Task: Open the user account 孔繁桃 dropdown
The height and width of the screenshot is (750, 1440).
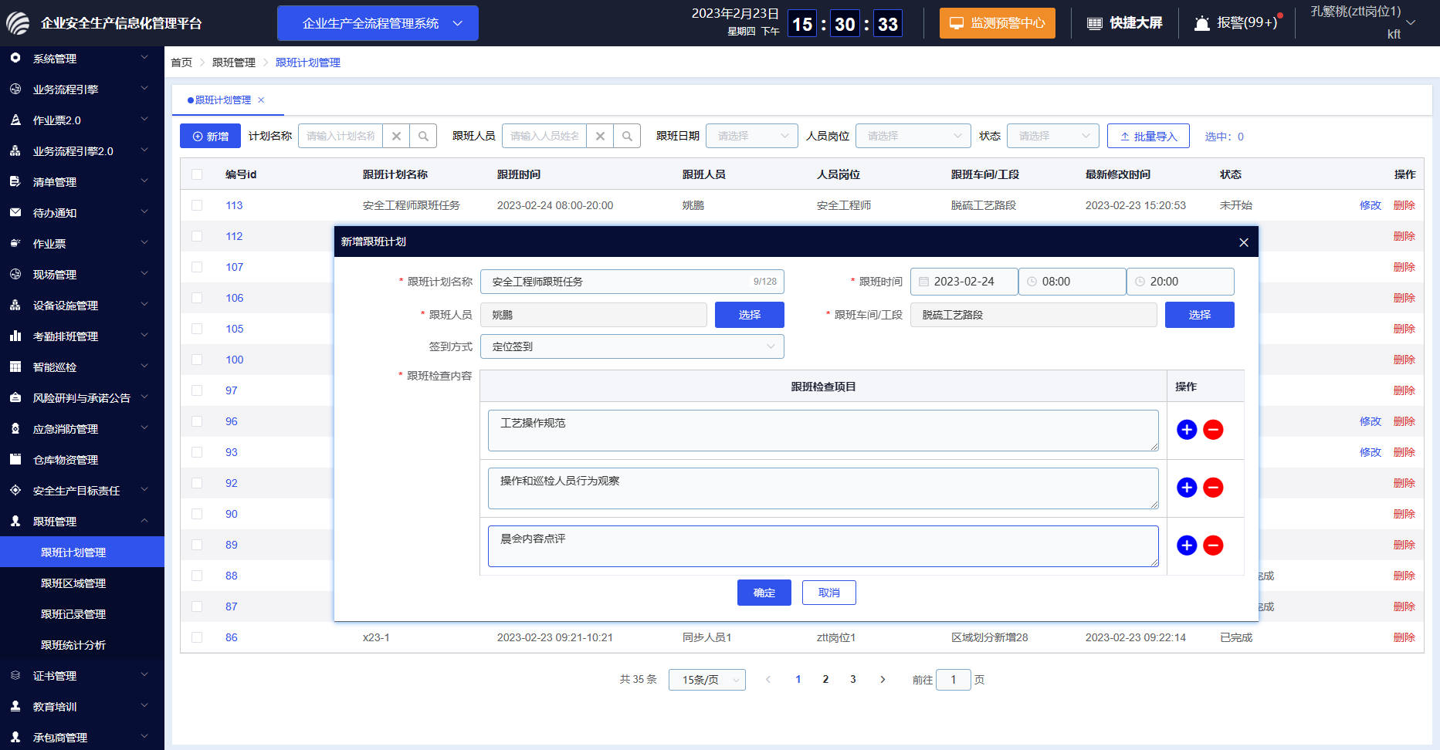Action: click(1364, 23)
